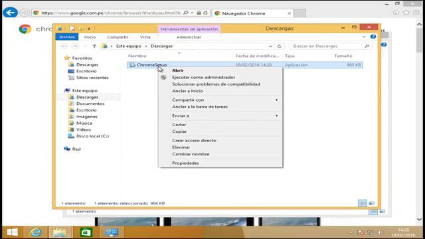Switch to the Vista ribbon tab

coord(145,37)
